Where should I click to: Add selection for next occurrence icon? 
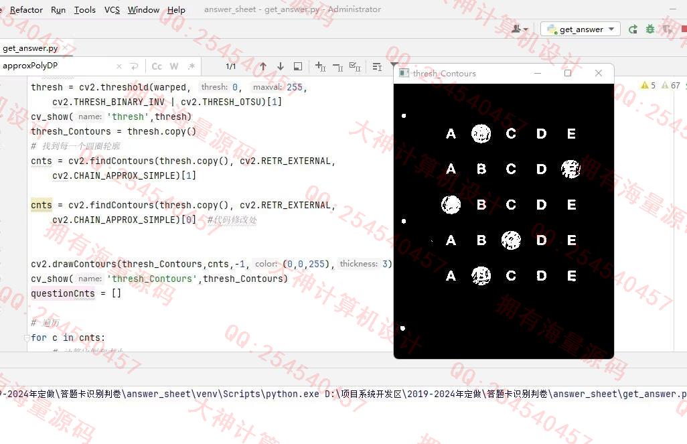[320, 66]
